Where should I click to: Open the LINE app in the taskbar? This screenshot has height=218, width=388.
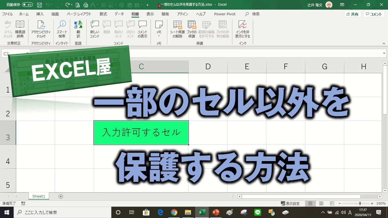point(257,212)
